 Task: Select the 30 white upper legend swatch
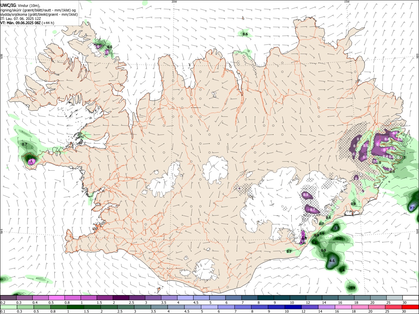[410, 298]
